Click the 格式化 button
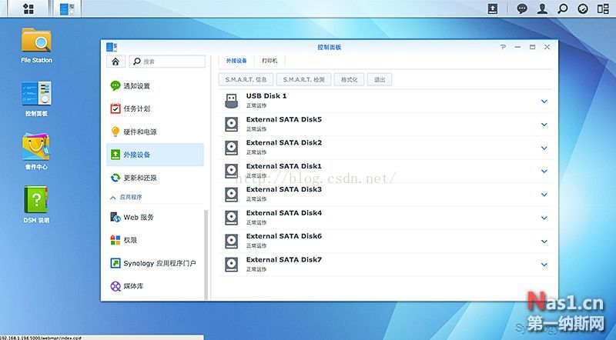This screenshot has width=616, height=340. [349, 79]
